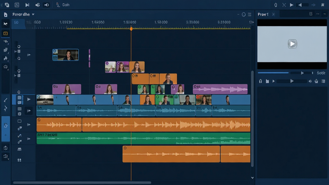Open the Pmordhe dropdown arrow
Screen dimensions: 329x185
pyautogui.click(x=33, y=14)
